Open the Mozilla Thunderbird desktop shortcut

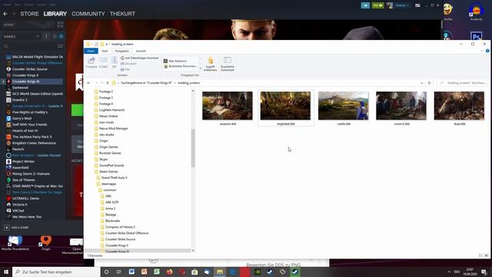[x=15, y=243]
